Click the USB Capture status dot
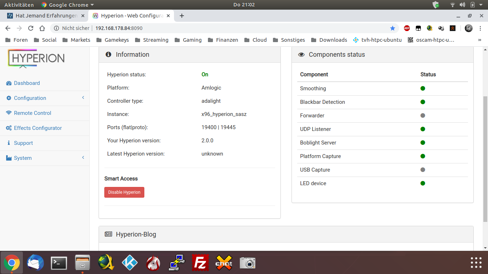The width and height of the screenshot is (488, 274). (423, 170)
